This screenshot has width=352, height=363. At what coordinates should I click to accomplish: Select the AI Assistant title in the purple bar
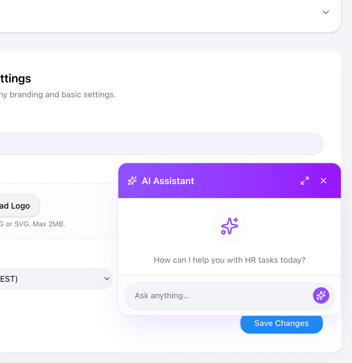[x=168, y=181]
